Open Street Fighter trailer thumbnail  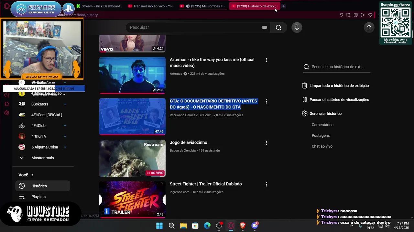tap(132, 199)
